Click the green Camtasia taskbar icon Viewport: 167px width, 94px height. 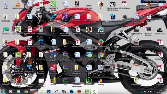[x=87, y=92]
